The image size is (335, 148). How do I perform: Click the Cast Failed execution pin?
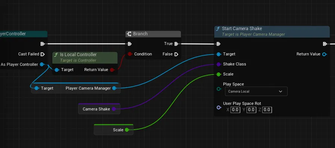tap(43, 54)
